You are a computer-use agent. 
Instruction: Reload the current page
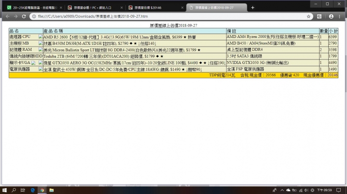click(x=24, y=16)
